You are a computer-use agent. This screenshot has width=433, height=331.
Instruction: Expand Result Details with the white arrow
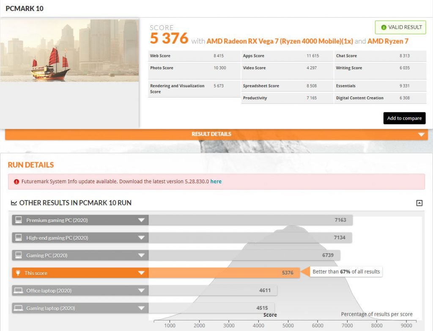coord(421,135)
